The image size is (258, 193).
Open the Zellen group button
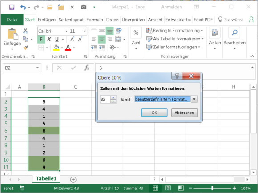[214, 32]
